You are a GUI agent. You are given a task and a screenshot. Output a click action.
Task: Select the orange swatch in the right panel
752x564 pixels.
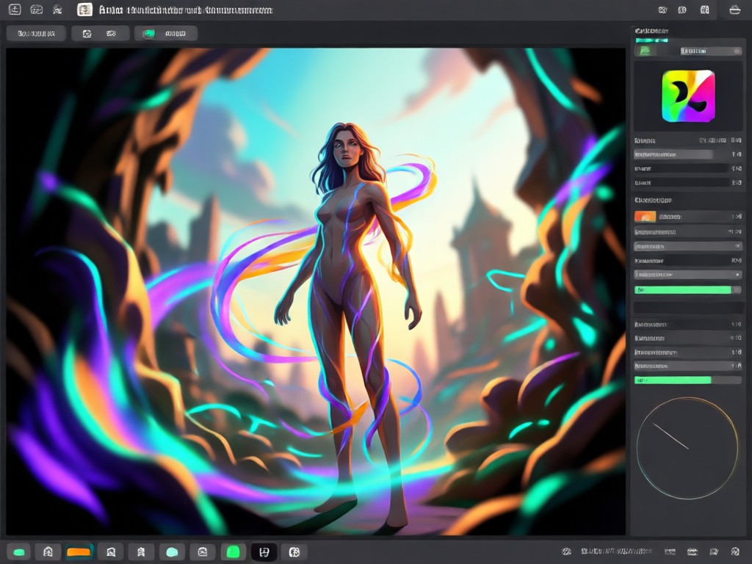click(x=645, y=217)
